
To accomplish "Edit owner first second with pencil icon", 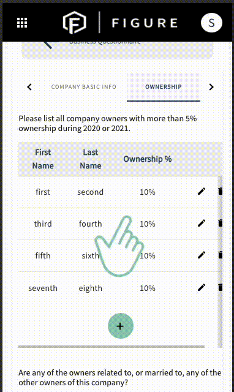I will coord(202,192).
